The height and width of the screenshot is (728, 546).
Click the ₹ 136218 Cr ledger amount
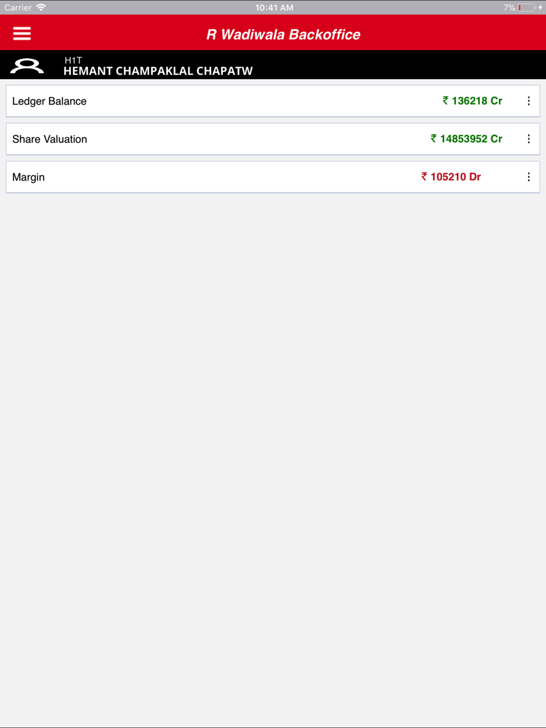(472, 101)
